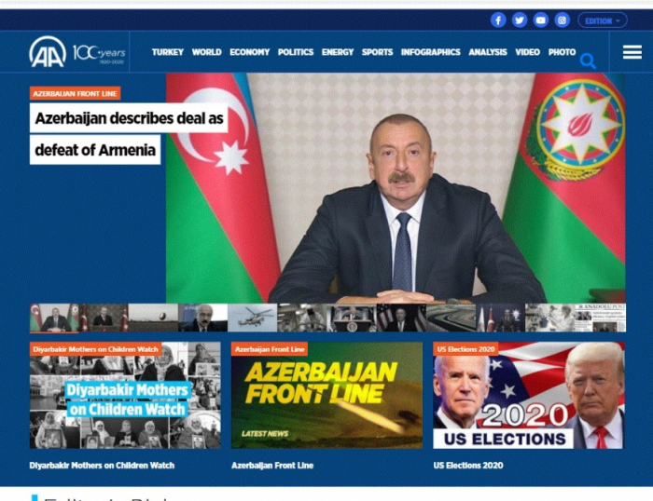Click the orange Azerbaijan Front Line headline tag
This screenshot has height=501, width=653.
coord(75,93)
